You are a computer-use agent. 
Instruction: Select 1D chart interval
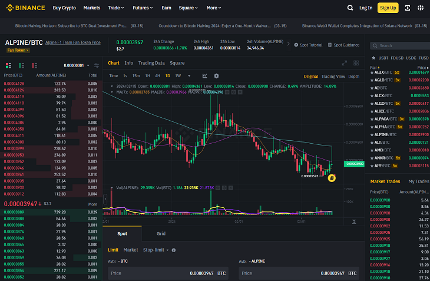[167, 76]
